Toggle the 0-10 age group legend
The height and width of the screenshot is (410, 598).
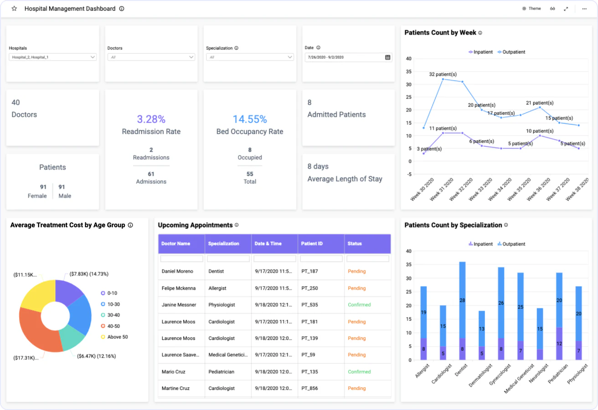coord(109,293)
